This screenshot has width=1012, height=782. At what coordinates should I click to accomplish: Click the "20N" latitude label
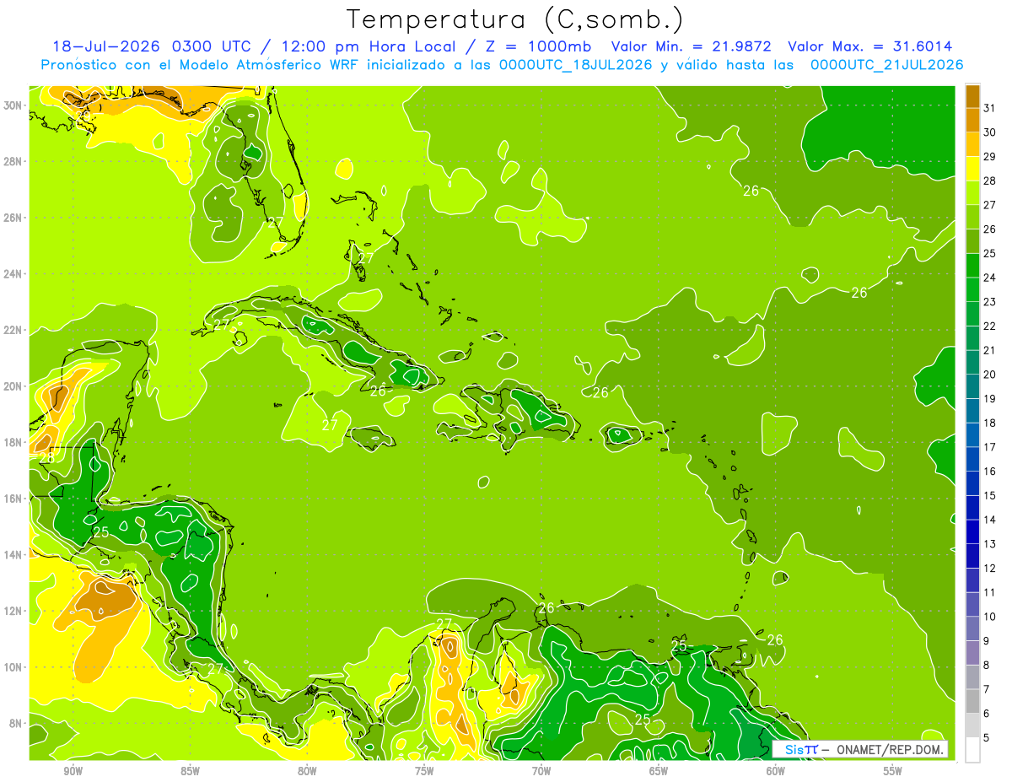[13, 386]
